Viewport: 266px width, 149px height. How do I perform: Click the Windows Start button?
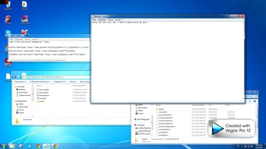click(3, 146)
